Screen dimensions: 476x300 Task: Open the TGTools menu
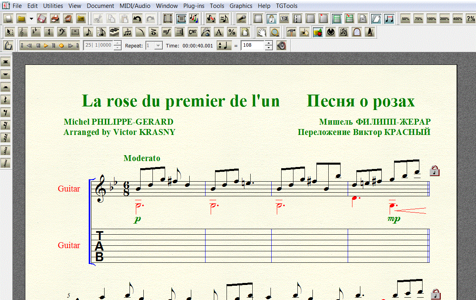click(x=287, y=6)
